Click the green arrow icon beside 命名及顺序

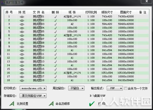[x=51, y=104]
